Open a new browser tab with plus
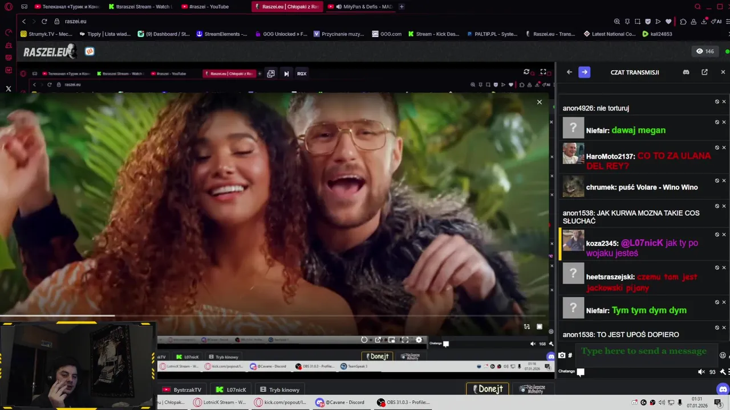This screenshot has width=730, height=410. (x=401, y=7)
